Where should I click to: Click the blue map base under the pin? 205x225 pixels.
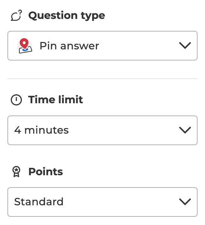[x=25, y=50]
